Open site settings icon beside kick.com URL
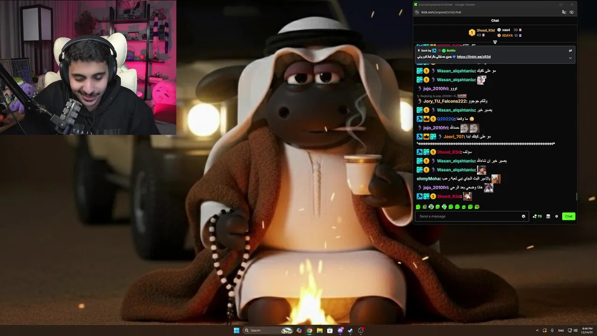 [x=417, y=12]
